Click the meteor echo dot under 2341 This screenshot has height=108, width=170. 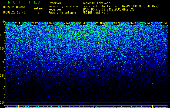19,84
